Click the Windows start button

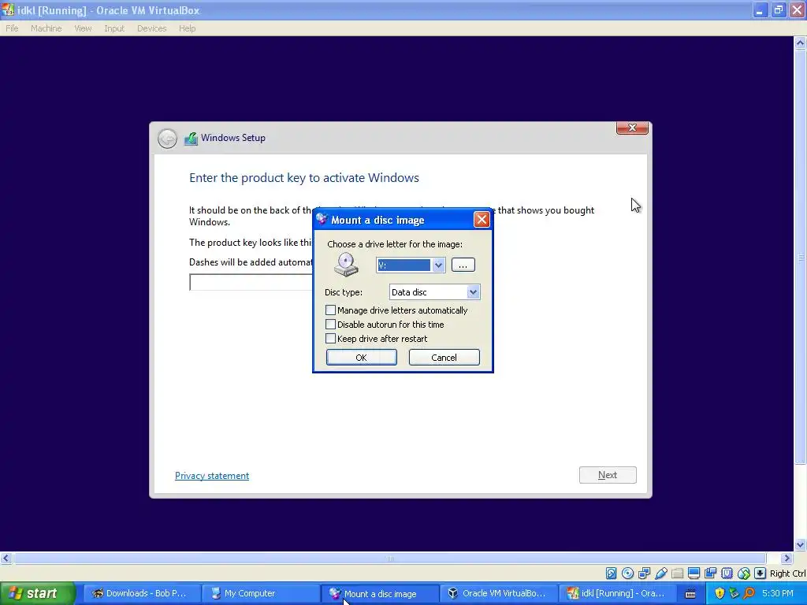point(38,594)
